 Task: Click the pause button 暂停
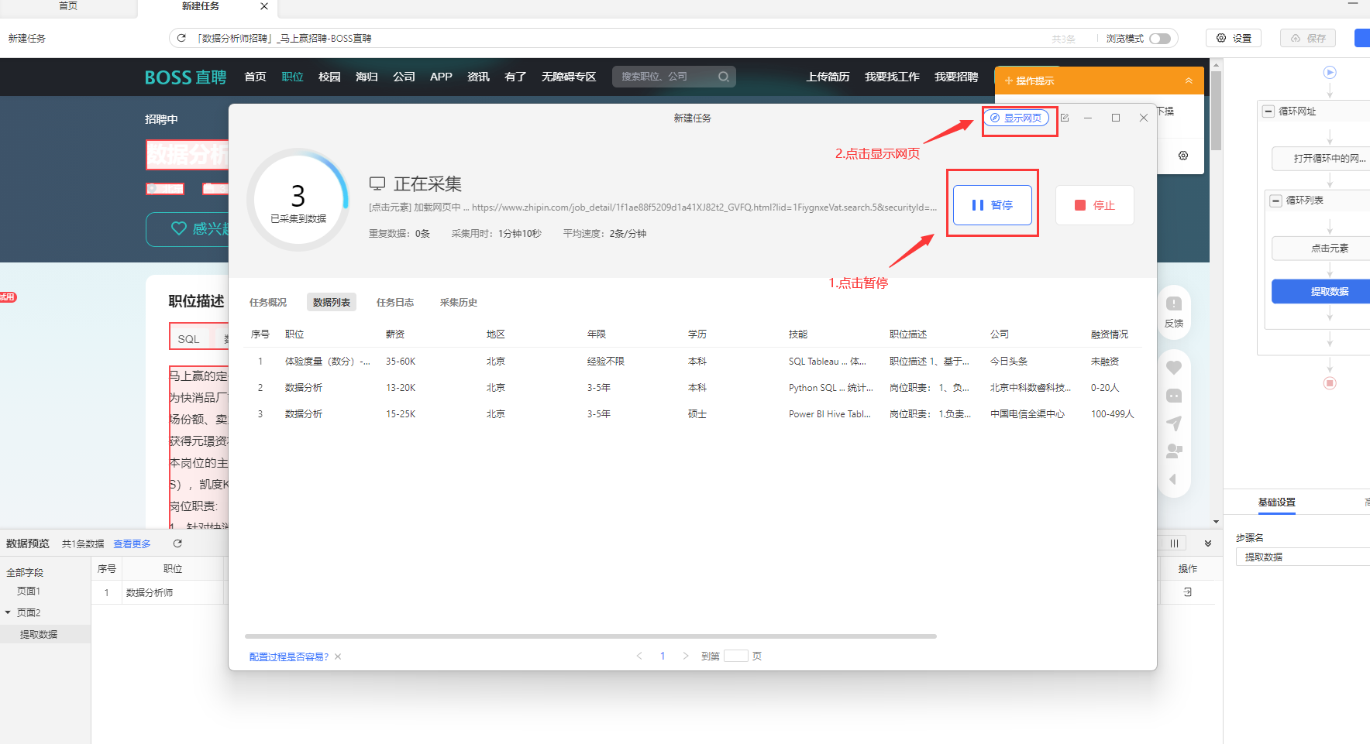tap(992, 205)
